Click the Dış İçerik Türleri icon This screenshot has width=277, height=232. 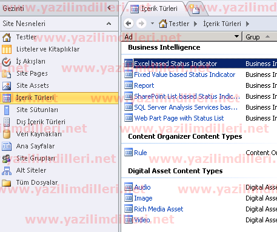[7, 122]
